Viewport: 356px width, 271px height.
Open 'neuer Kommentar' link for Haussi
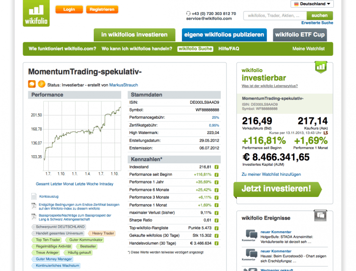coord(276,251)
